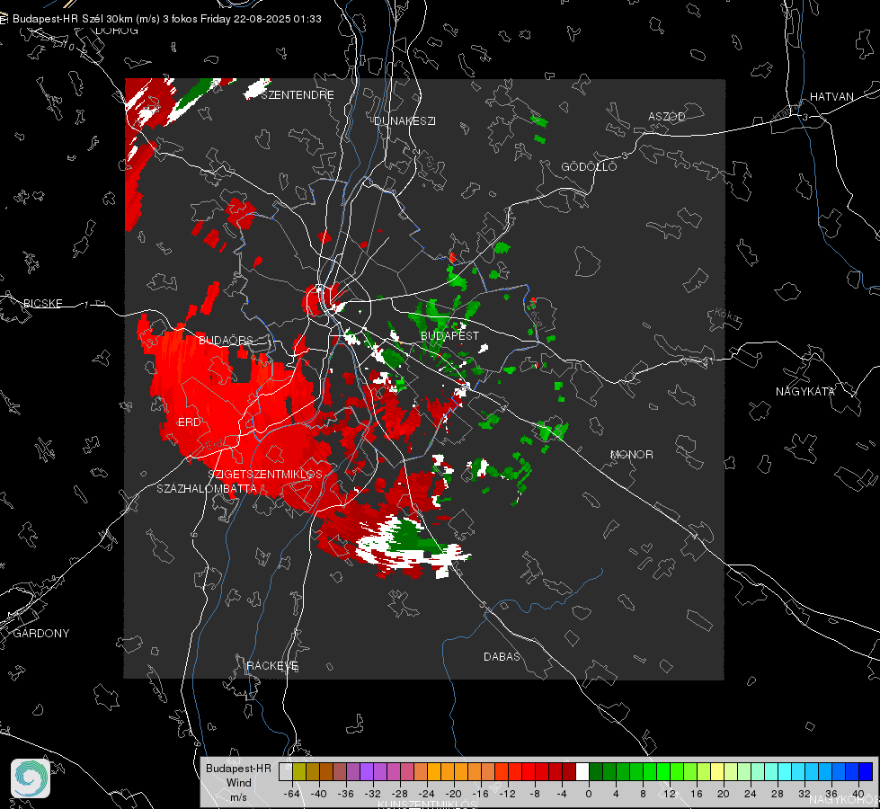
Task: Click the ASZÓD town label
Action: [x=667, y=117]
